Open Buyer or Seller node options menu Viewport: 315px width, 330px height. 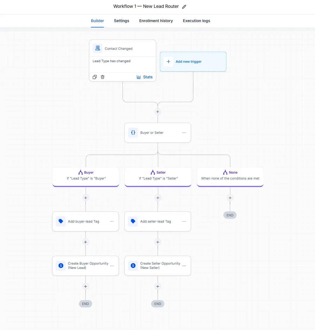184,133
